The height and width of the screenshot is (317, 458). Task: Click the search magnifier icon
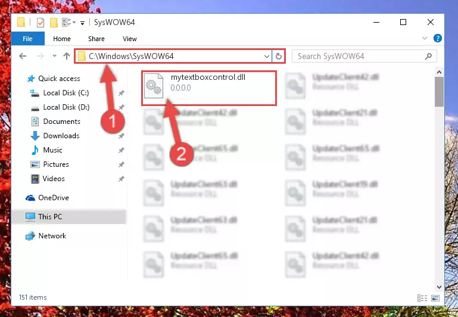point(428,56)
